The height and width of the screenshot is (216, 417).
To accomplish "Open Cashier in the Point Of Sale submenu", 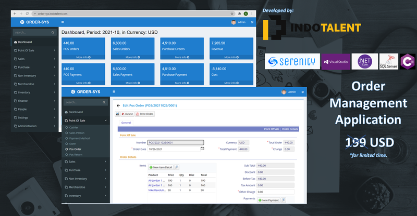I will click(73, 128).
